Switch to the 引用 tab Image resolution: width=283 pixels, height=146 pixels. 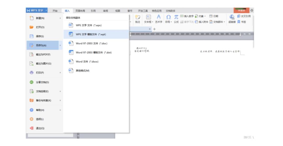click(93, 11)
